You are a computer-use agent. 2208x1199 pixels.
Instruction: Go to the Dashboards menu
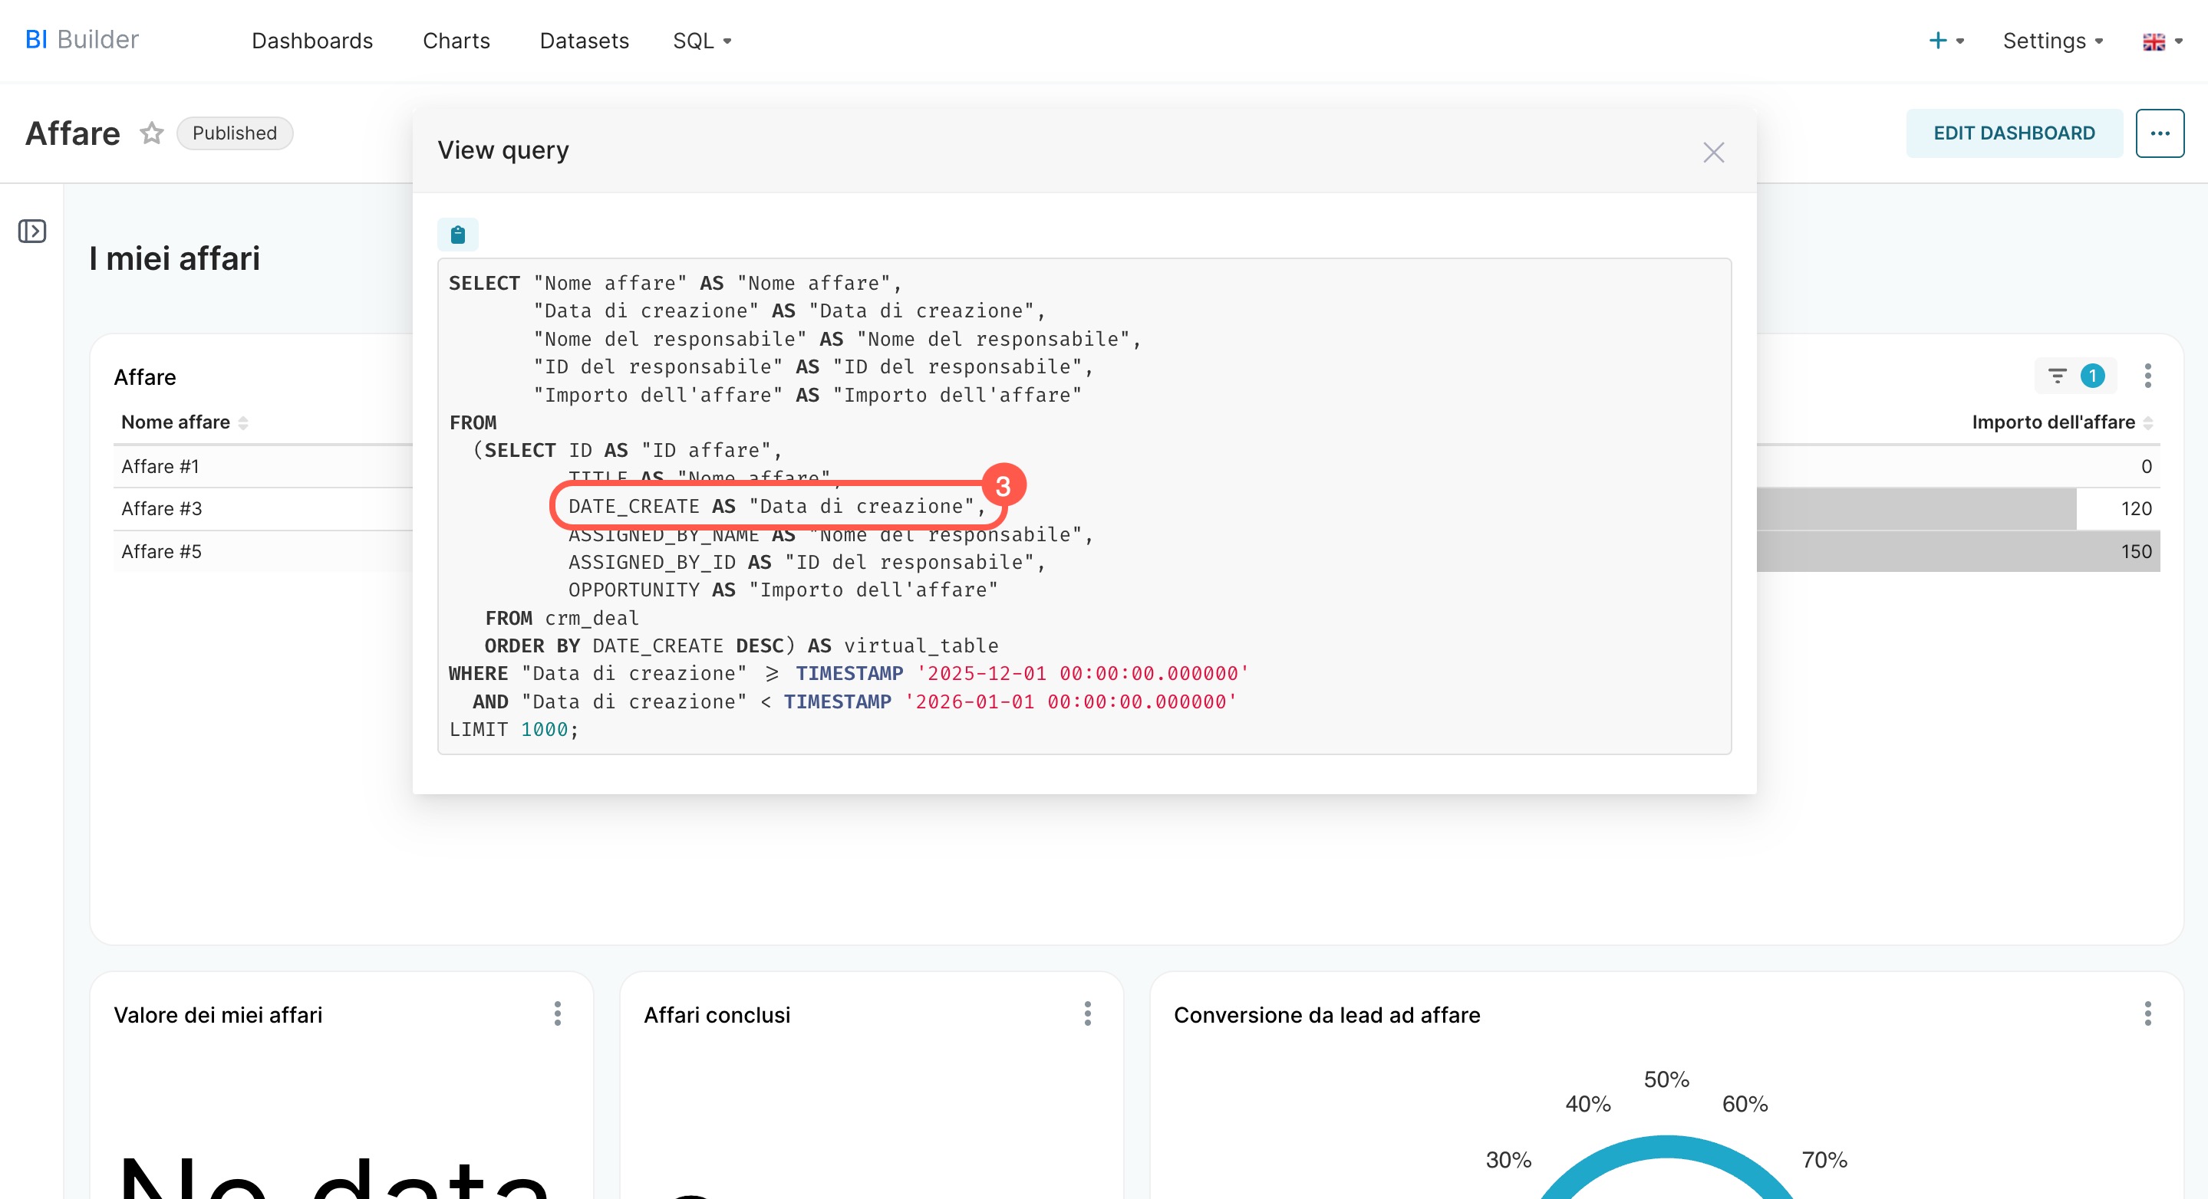[x=312, y=41]
